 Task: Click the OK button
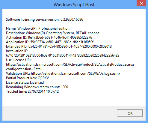pyautogui.click(x=130, y=113)
